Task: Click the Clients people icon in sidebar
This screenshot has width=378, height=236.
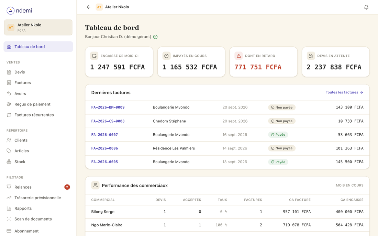Action: [9, 140]
